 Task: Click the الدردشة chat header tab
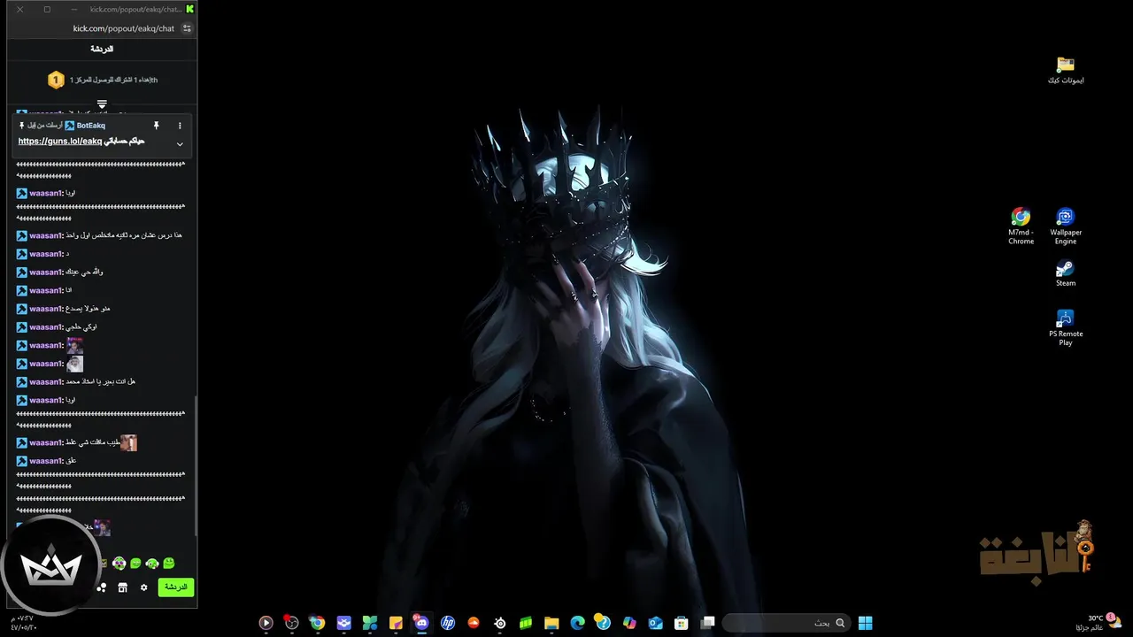(x=102, y=49)
